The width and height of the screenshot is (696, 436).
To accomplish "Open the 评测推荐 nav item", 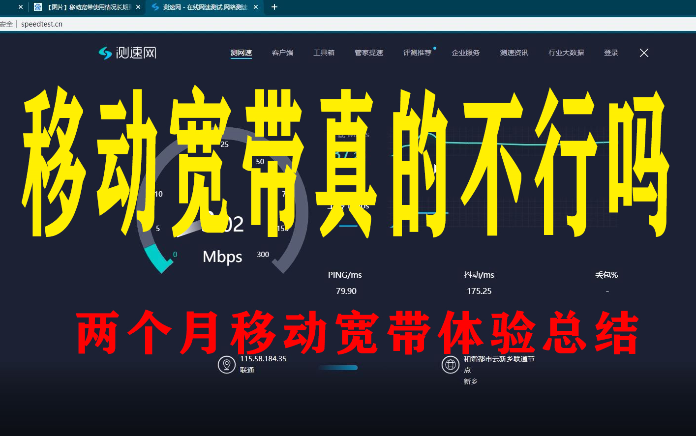I will point(417,53).
